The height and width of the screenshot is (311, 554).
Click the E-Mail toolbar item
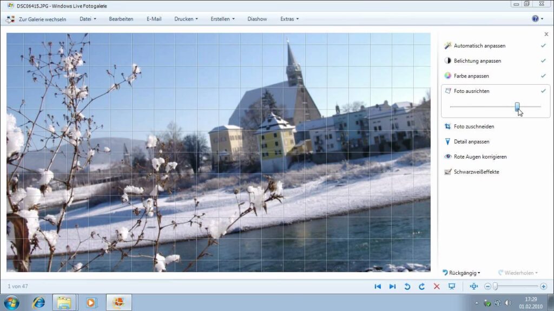click(x=154, y=19)
